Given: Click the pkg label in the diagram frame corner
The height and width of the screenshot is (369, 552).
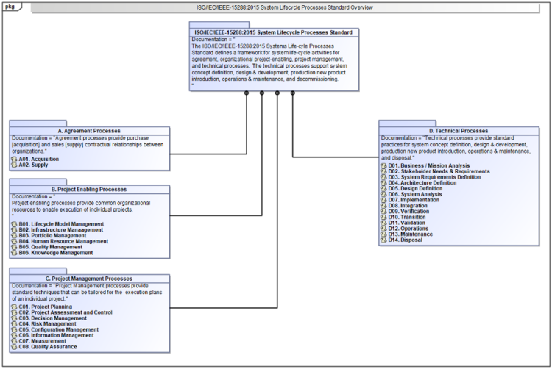Looking at the screenshot, I should tap(10, 7).
